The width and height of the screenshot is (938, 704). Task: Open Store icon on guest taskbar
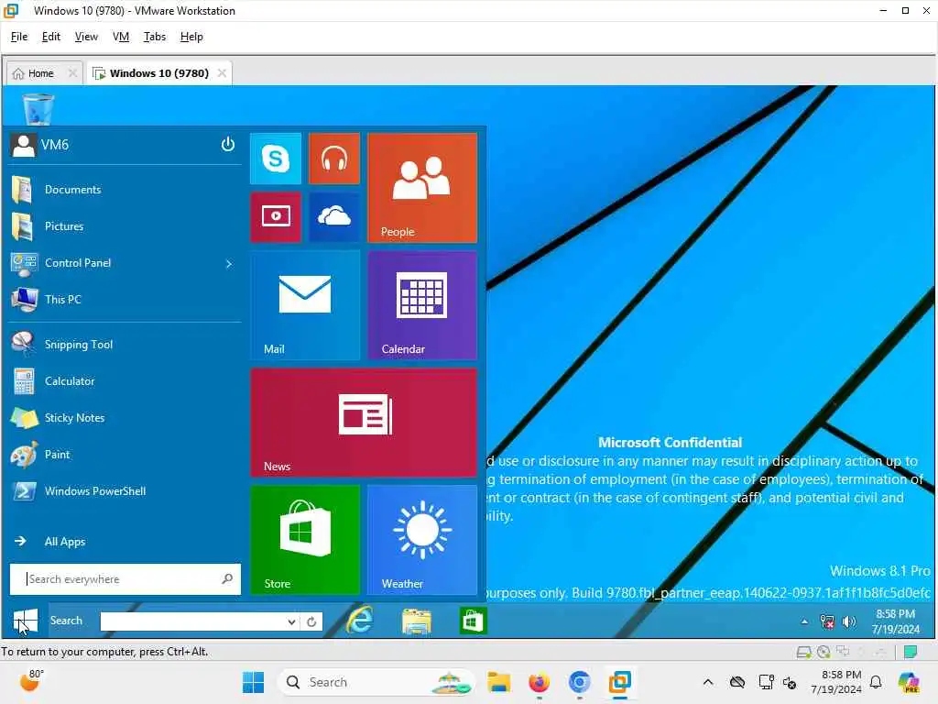point(473,621)
